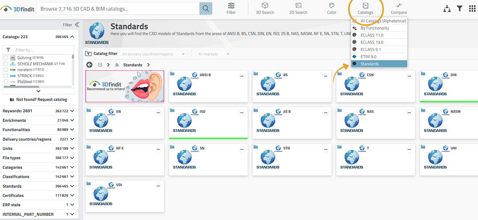
Task: Click Not found? Request catalog link
Action: (x=38, y=100)
